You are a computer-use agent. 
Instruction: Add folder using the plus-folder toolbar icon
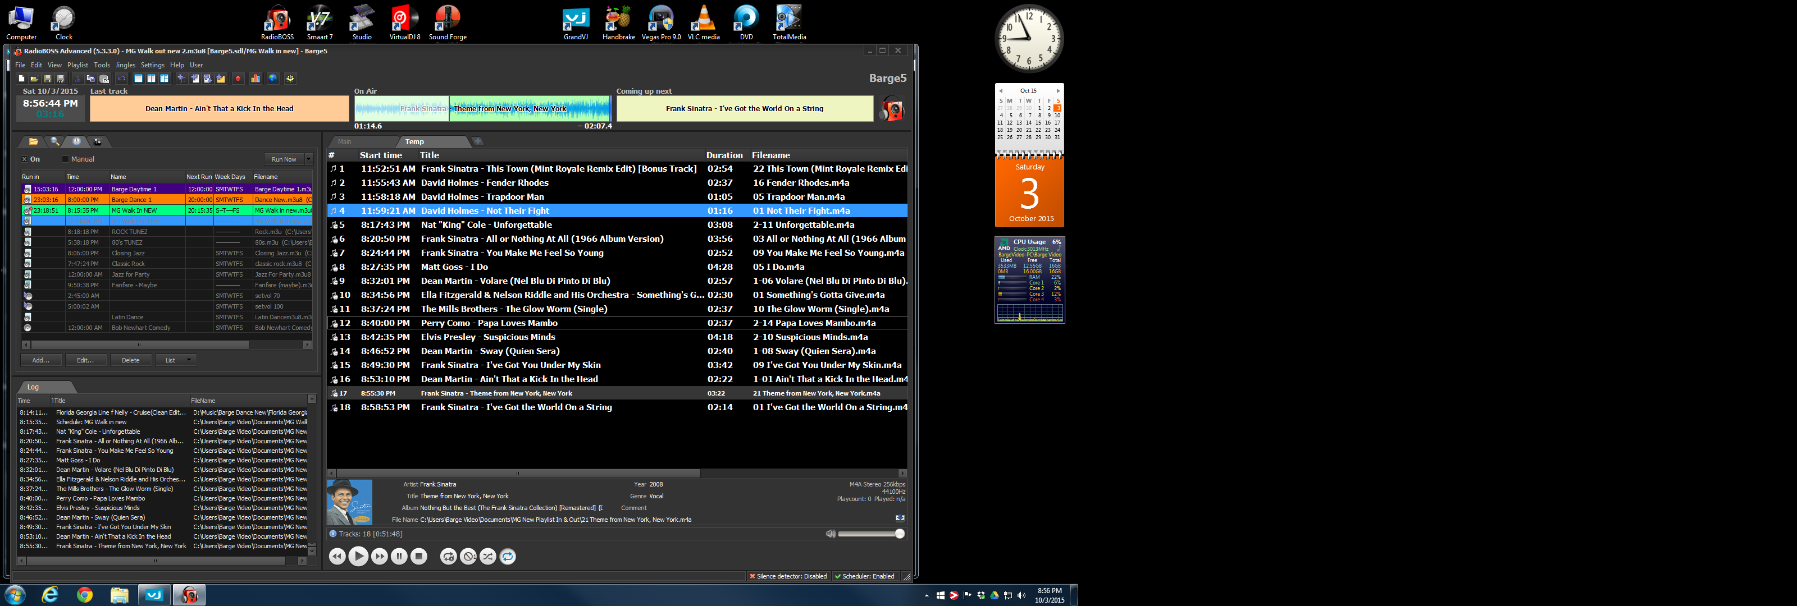pos(221,79)
